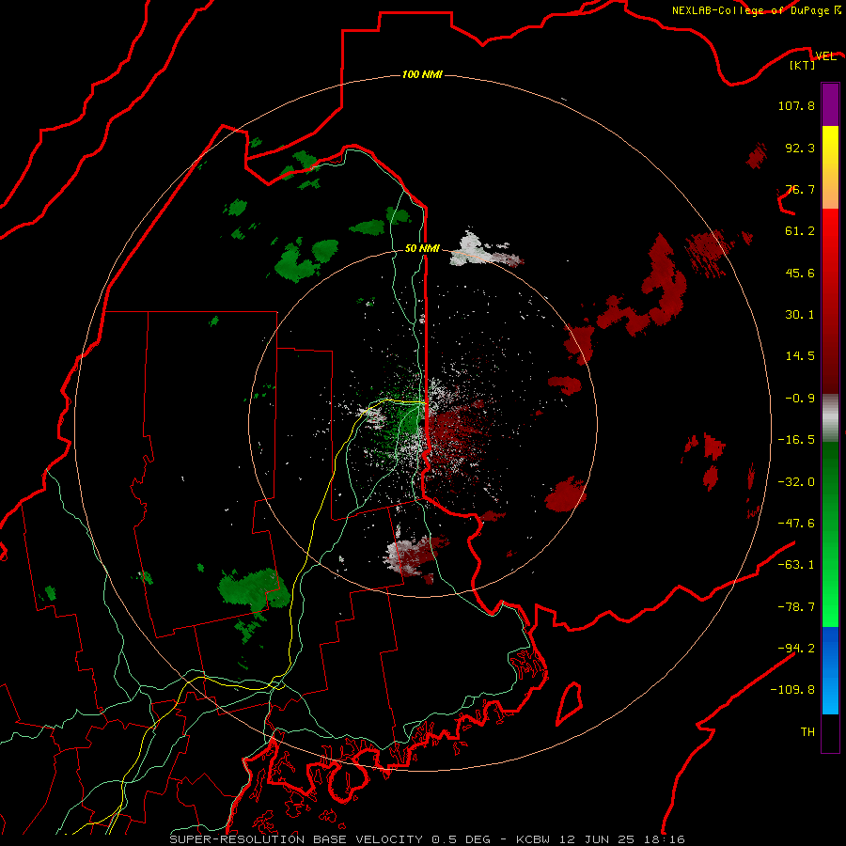Select the 30.1 legend value

[x=800, y=315]
